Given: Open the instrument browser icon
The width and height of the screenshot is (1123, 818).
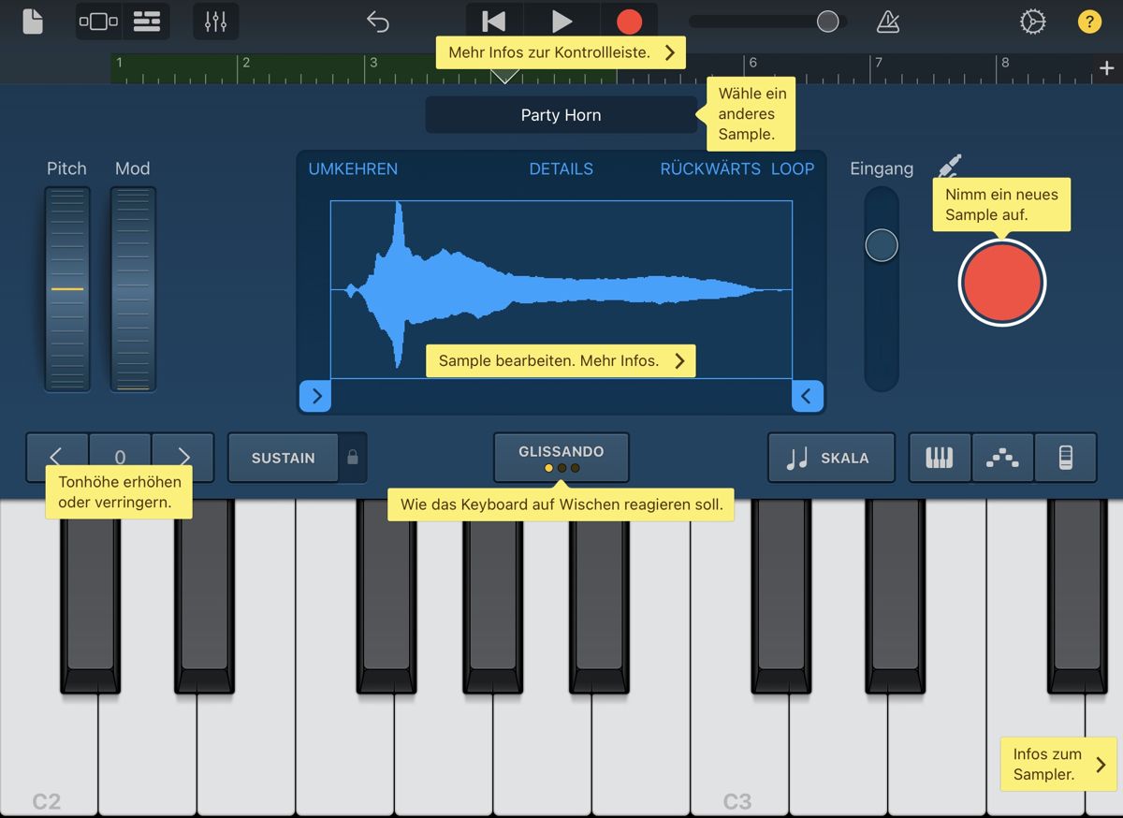Looking at the screenshot, I should [98, 21].
